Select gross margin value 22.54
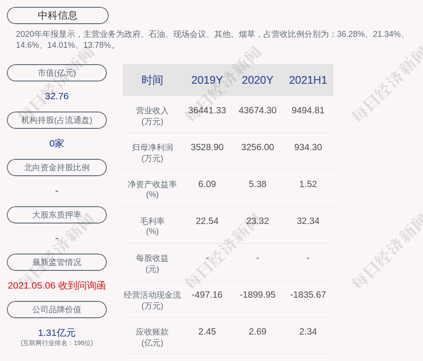This screenshot has width=423, height=361. point(207,221)
